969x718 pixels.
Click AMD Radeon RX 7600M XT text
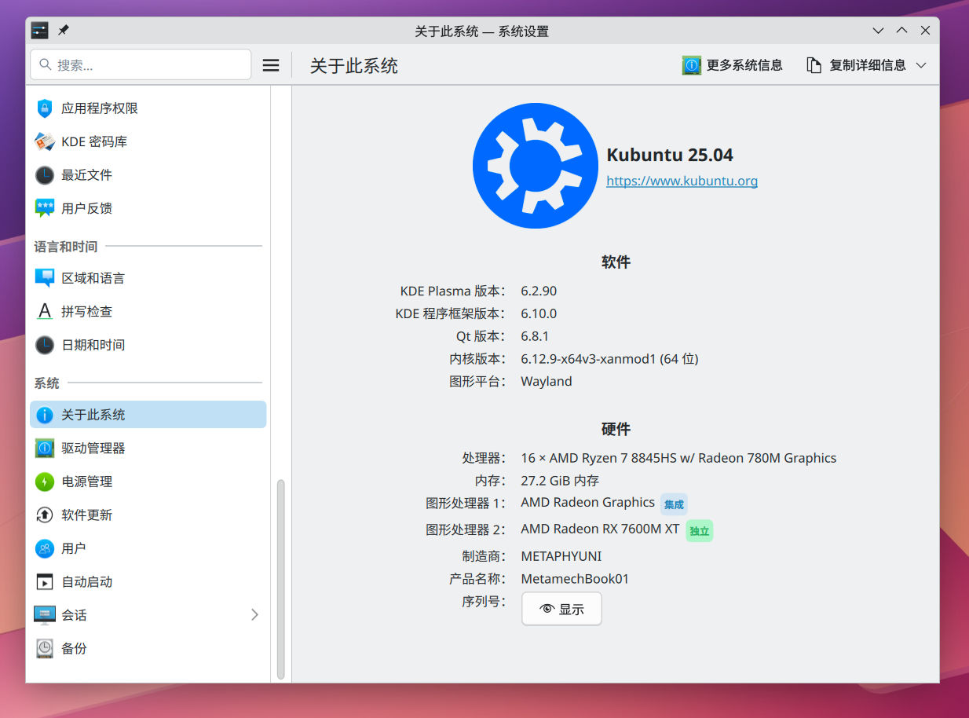pos(600,529)
